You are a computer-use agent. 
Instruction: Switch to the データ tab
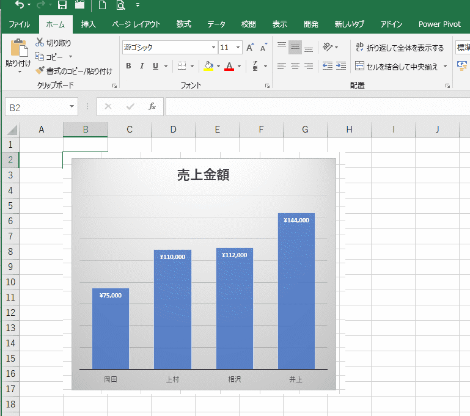coord(216,24)
